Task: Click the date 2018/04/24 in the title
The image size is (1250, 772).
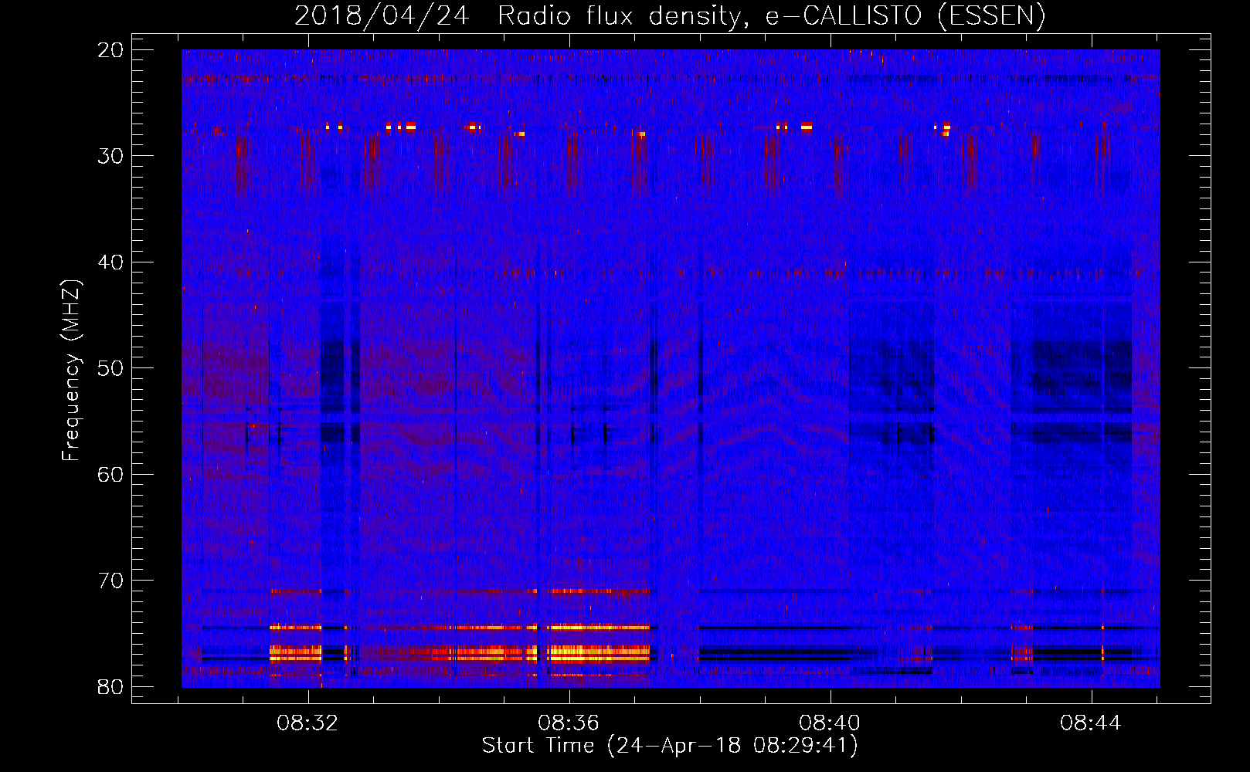Action: click(x=382, y=15)
